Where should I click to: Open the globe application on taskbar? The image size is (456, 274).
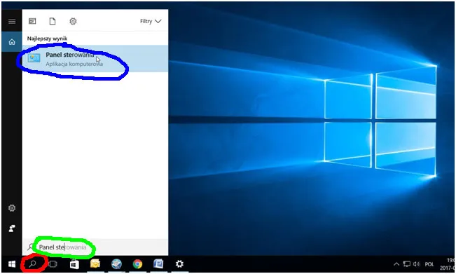click(116, 263)
